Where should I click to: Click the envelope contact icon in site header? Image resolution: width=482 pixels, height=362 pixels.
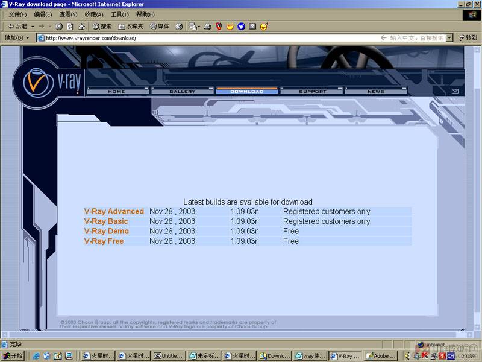455,91
